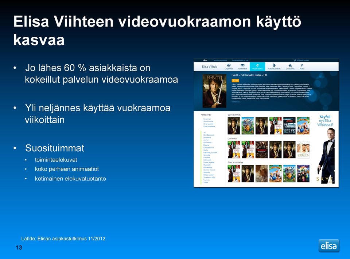This screenshot has height=259, width=350.
Task: Click the bullet 'kotimainen elokuvatuotanto'
Action: 70,179
